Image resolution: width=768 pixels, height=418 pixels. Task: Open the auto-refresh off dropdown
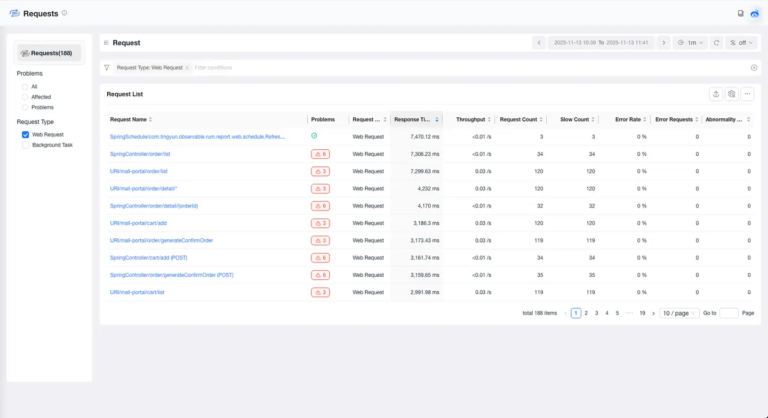[741, 43]
